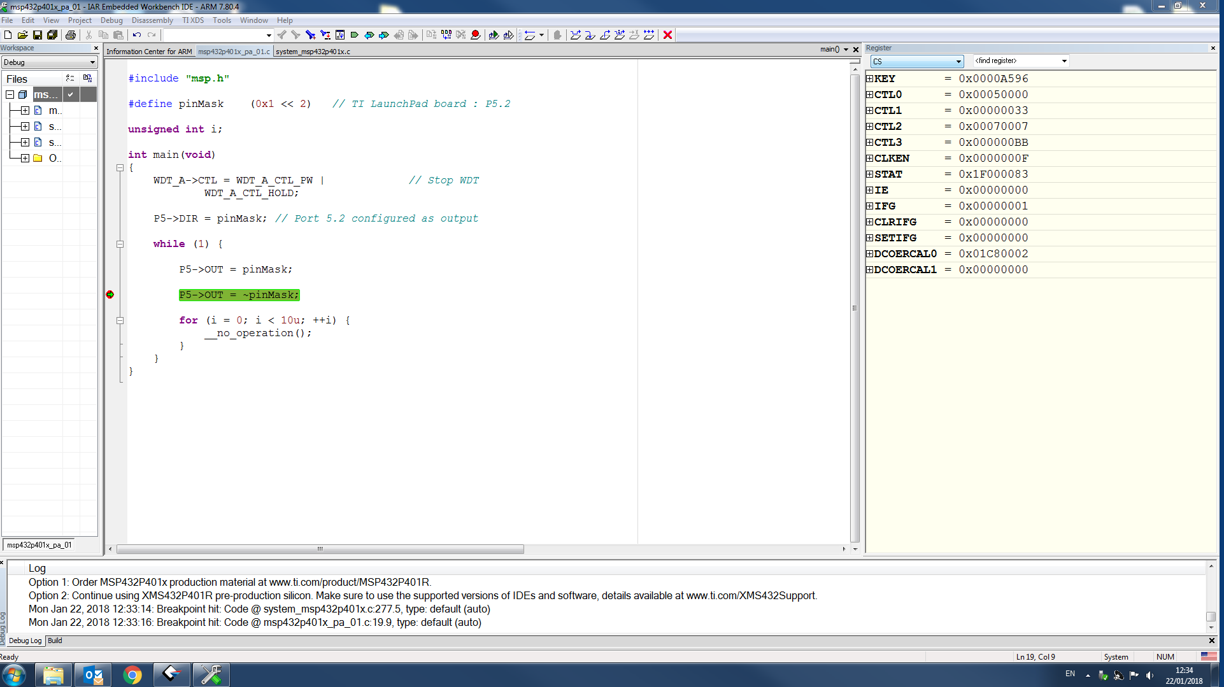Screen dimensions: 1224x687
Task: Jump to the previous bookmark
Action: click(x=369, y=35)
